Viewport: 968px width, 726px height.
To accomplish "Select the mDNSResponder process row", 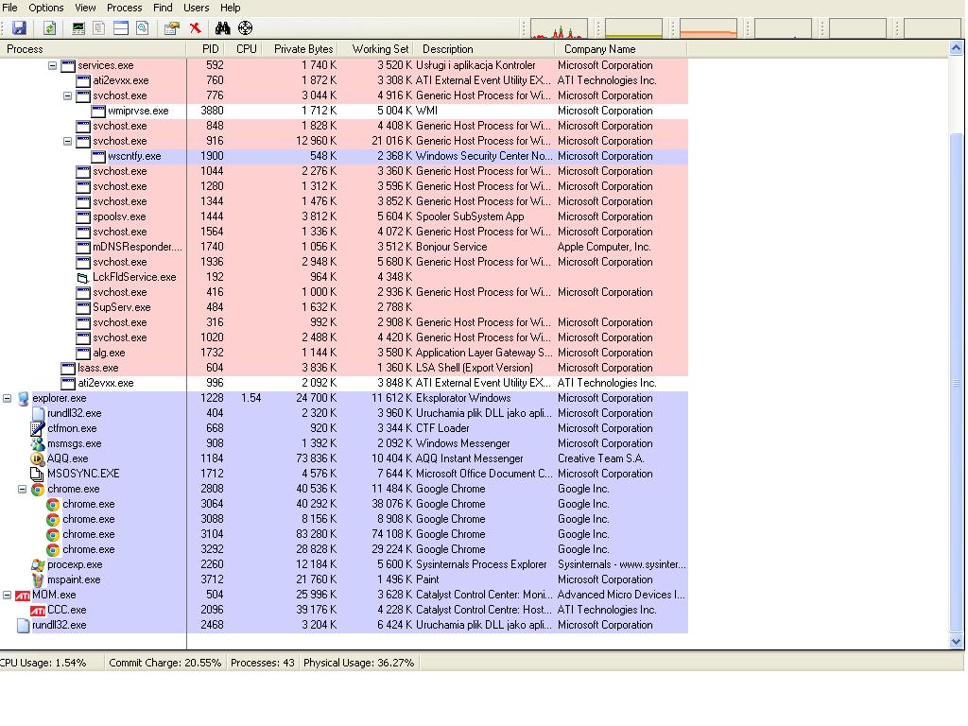I will (x=344, y=247).
